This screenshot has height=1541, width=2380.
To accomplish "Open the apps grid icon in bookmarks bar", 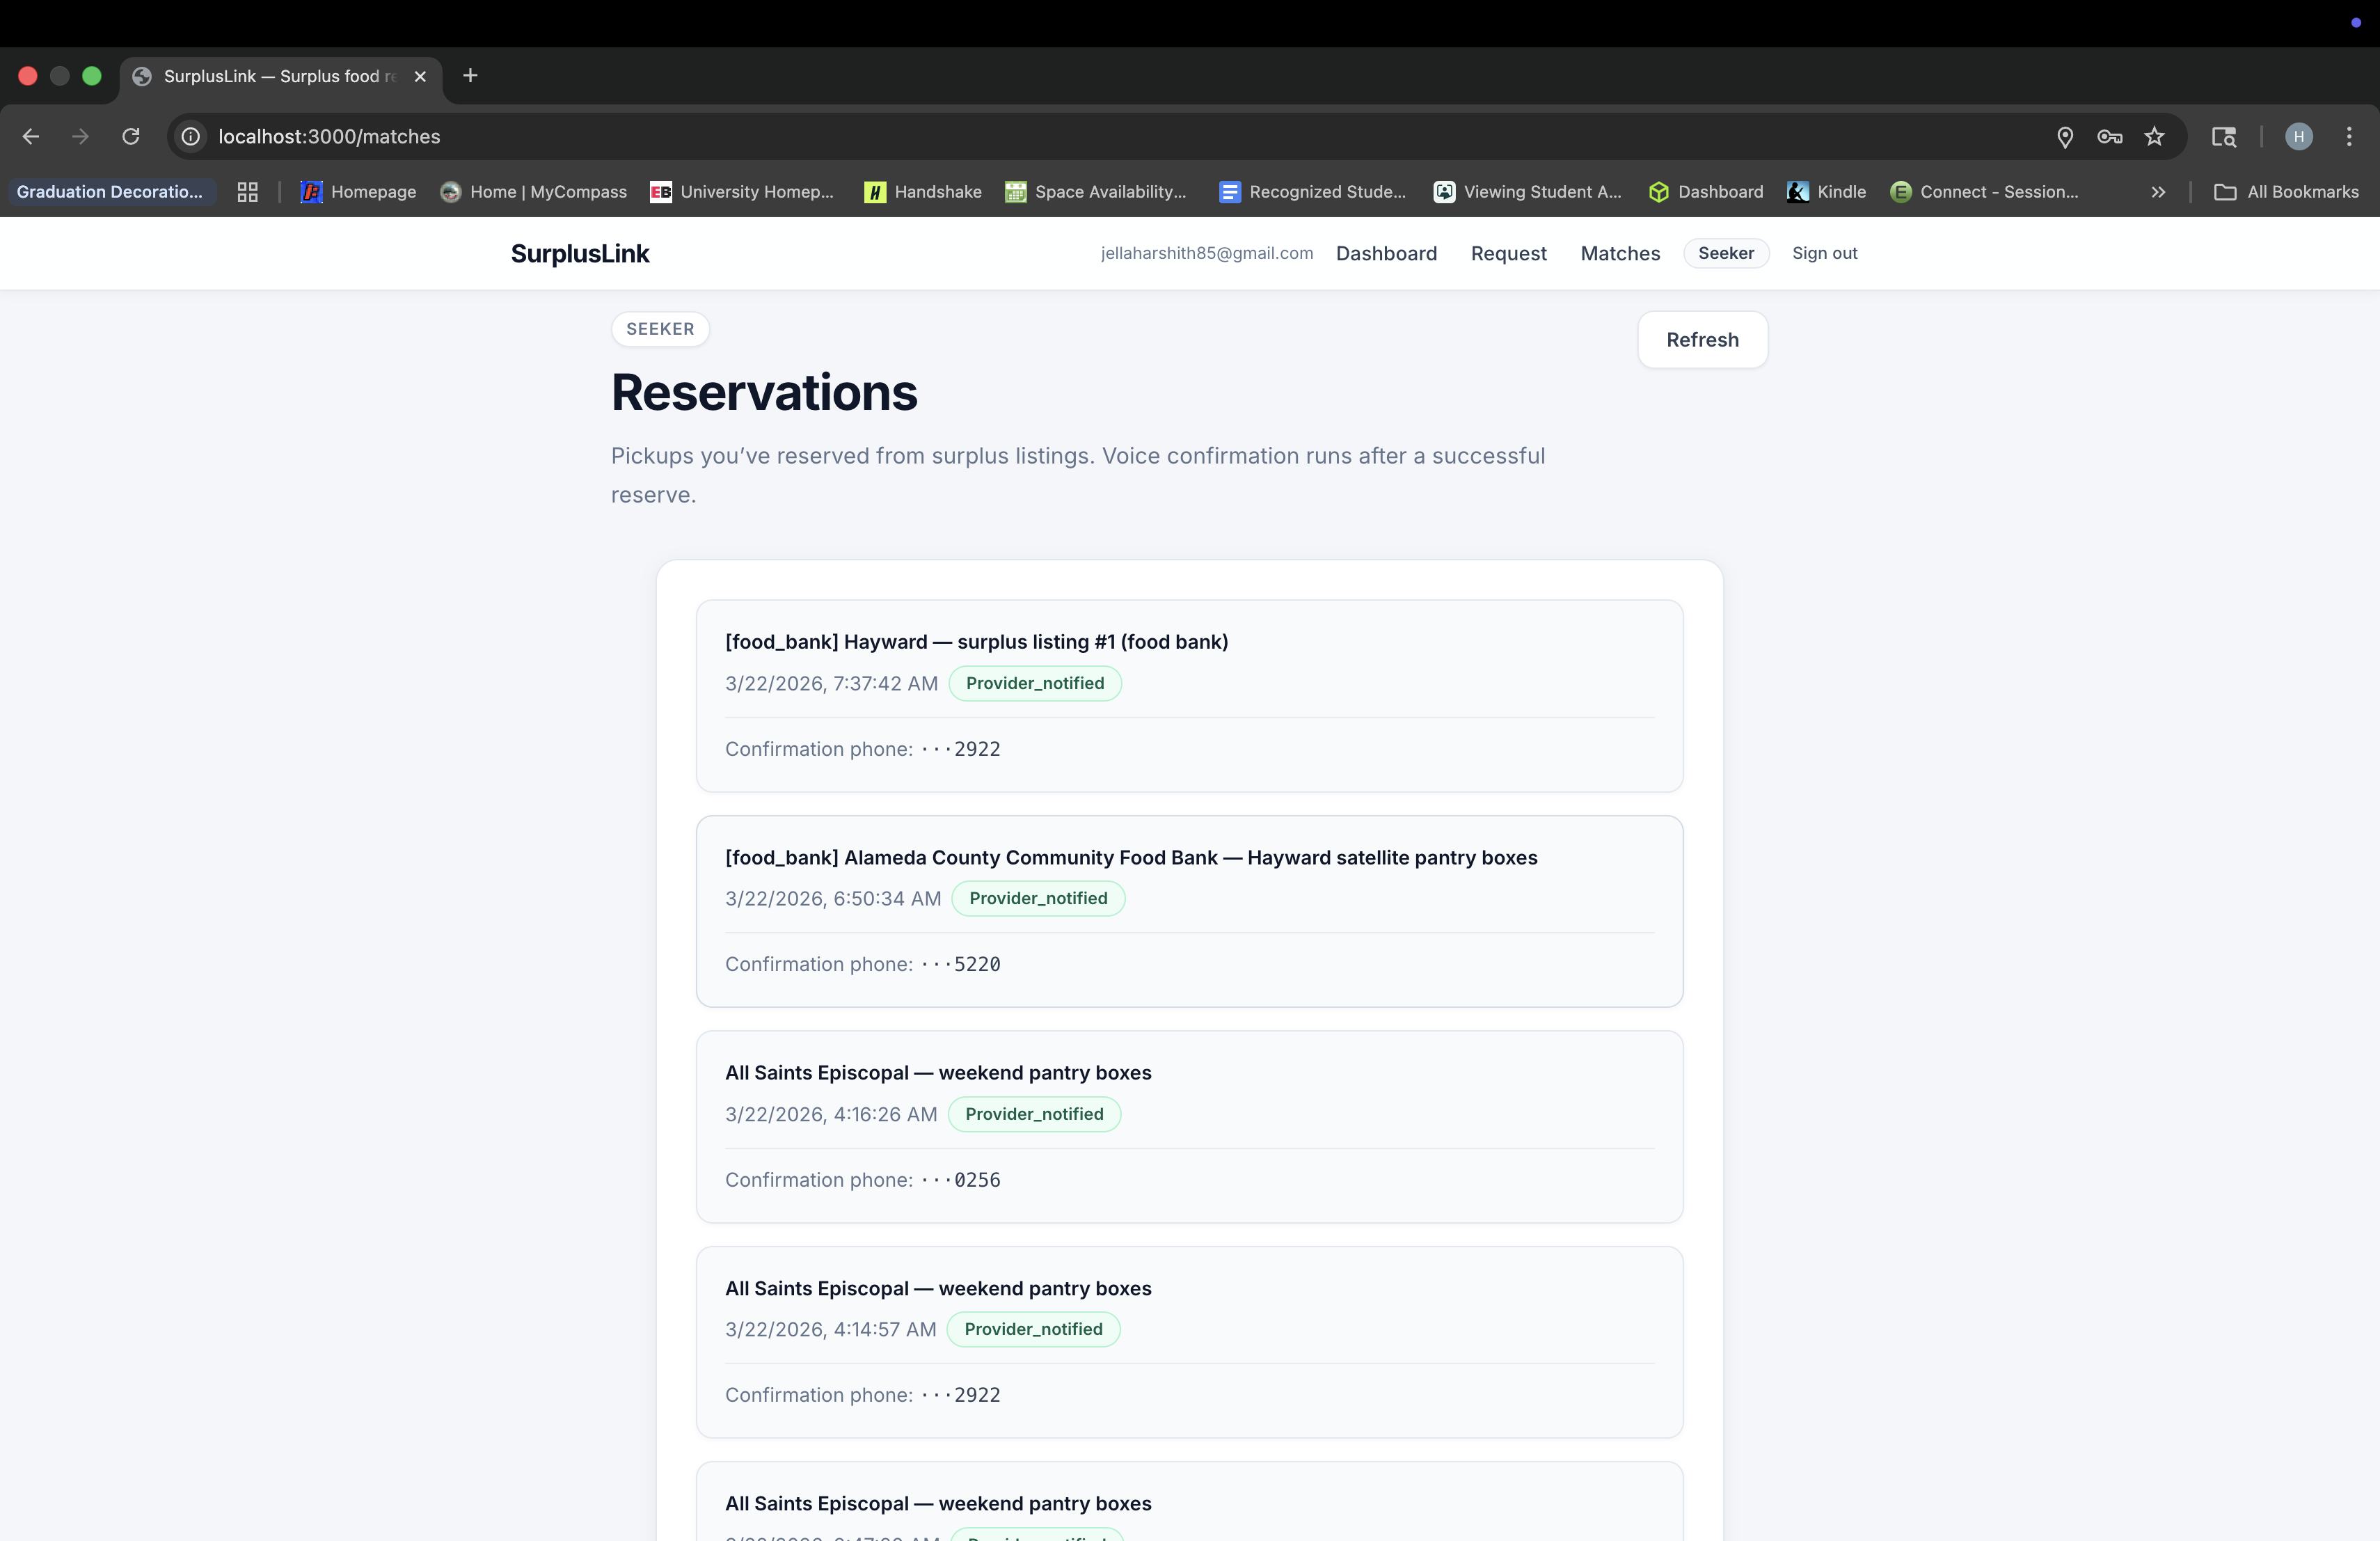I will click(x=247, y=192).
